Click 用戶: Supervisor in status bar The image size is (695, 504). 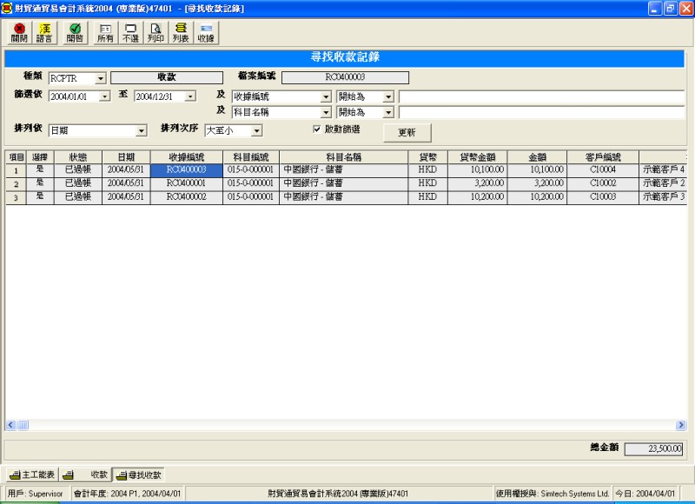(36, 494)
